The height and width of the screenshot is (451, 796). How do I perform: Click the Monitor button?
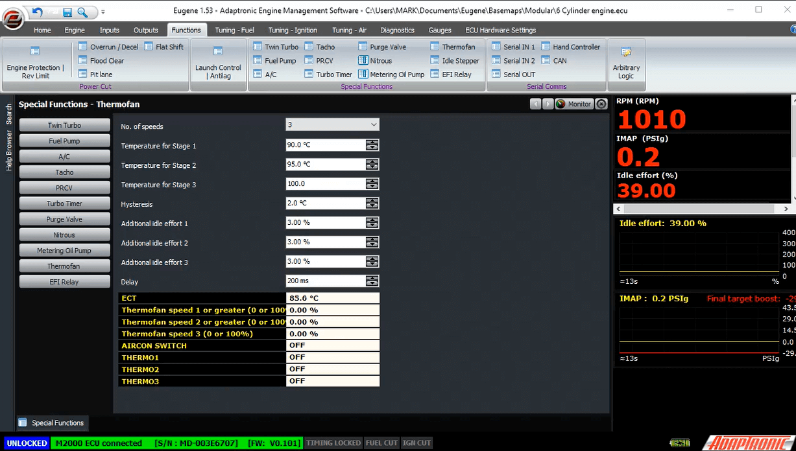[574, 104]
